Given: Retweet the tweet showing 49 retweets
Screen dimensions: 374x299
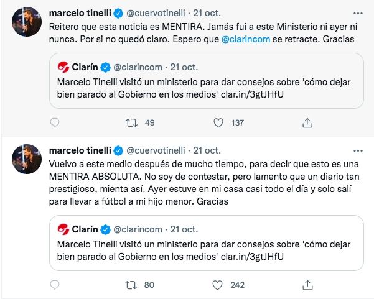Looking at the screenshot, I should tap(132, 123).
